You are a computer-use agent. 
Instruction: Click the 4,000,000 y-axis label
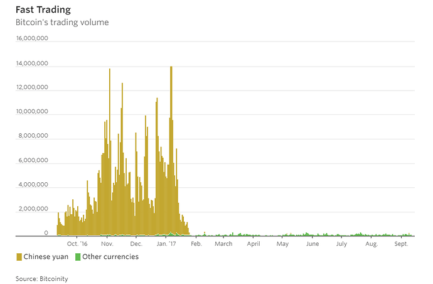[33, 185]
